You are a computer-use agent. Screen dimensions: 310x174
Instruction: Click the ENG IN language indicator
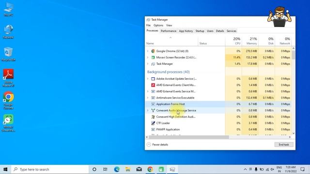(x=279, y=169)
